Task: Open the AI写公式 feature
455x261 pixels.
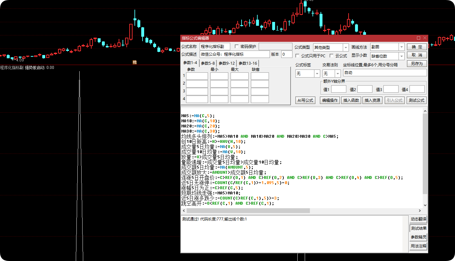Action: (305, 100)
